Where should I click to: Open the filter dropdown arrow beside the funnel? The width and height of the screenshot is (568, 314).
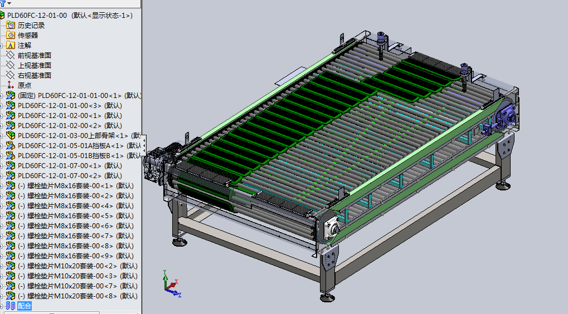pos(9,4)
